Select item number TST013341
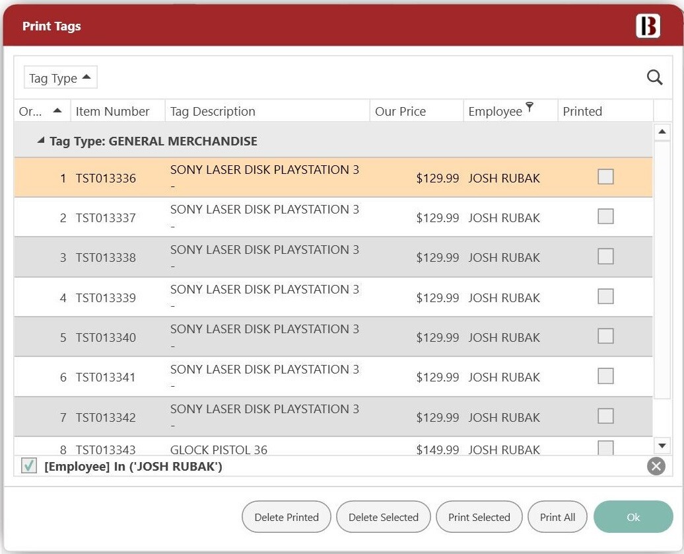Screen dimensions: 684x554 coord(106,377)
